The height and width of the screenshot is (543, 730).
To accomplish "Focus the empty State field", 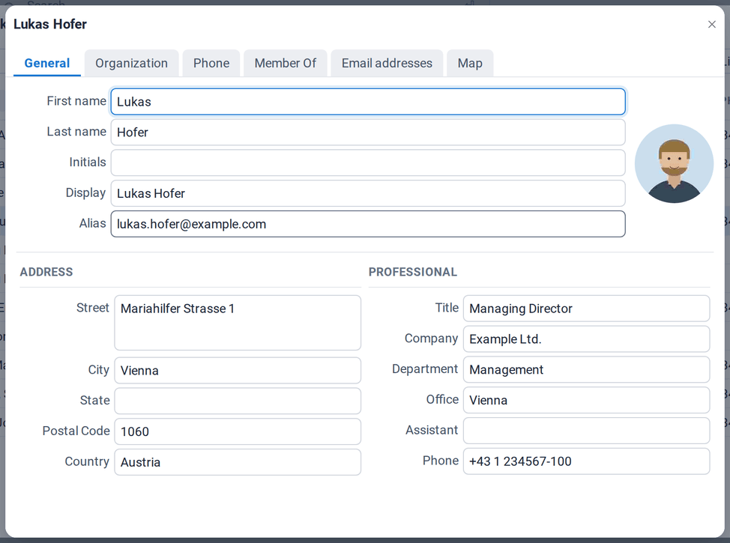I will tap(238, 401).
